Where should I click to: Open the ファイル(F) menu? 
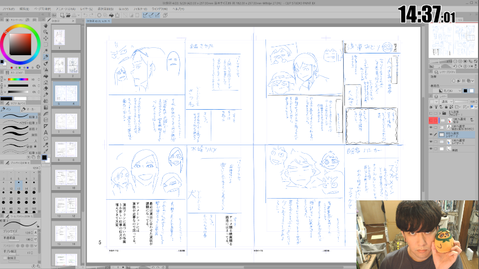(x=8, y=9)
